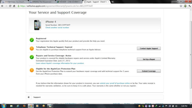This screenshot has height=108, width=192.
Task: Click the orange warning icon for Telephone Support
Action: point(32,48)
